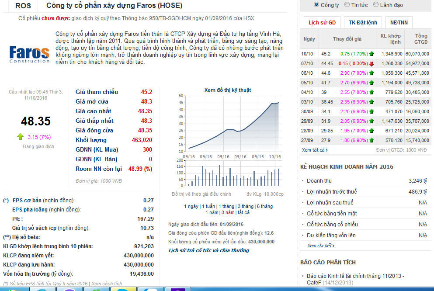Open Lịch sử trả cổ tức và chia thưởng
The width and height of the screenshot is (434, 291).
point(209,250)
